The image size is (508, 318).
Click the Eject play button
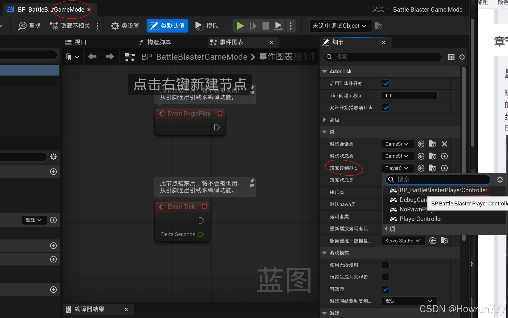pyautogui.click(x=278, y=26)
